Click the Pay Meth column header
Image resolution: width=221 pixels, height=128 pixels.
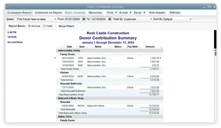pos(133,47)
